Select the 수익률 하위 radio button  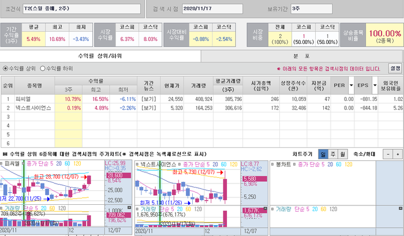tap(43, 69)
